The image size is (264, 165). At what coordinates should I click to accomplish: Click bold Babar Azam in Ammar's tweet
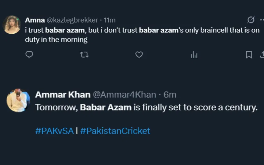coord(106,108)
